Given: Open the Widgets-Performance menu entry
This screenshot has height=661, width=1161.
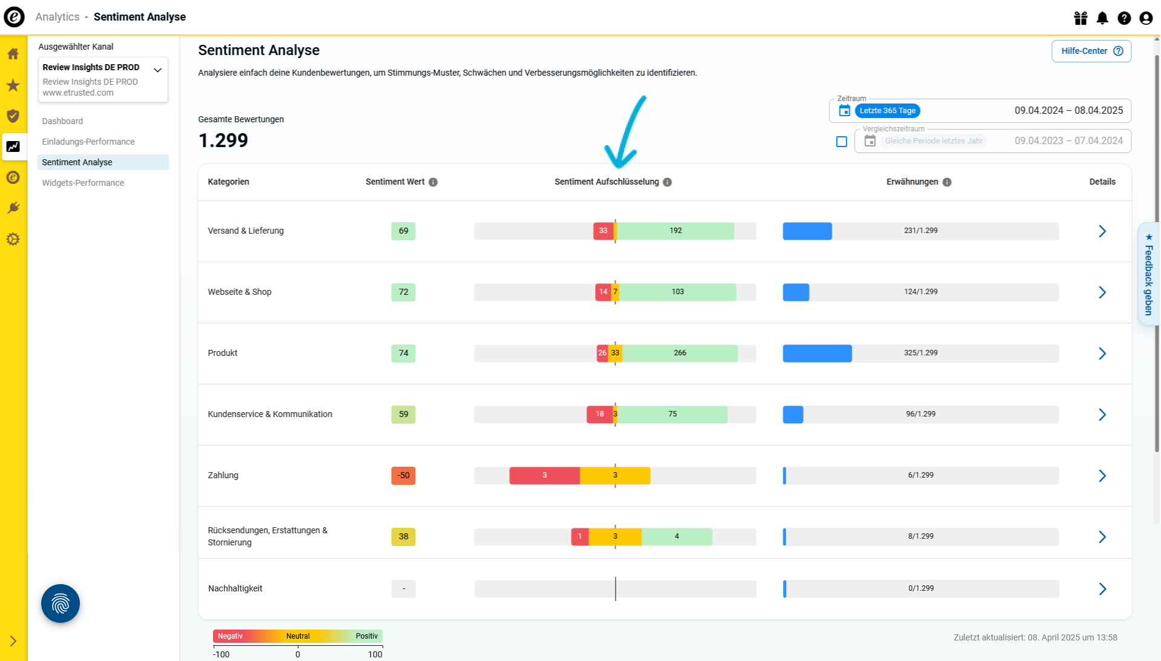Looking at the screenshot, I should click(x=83, y=183).
